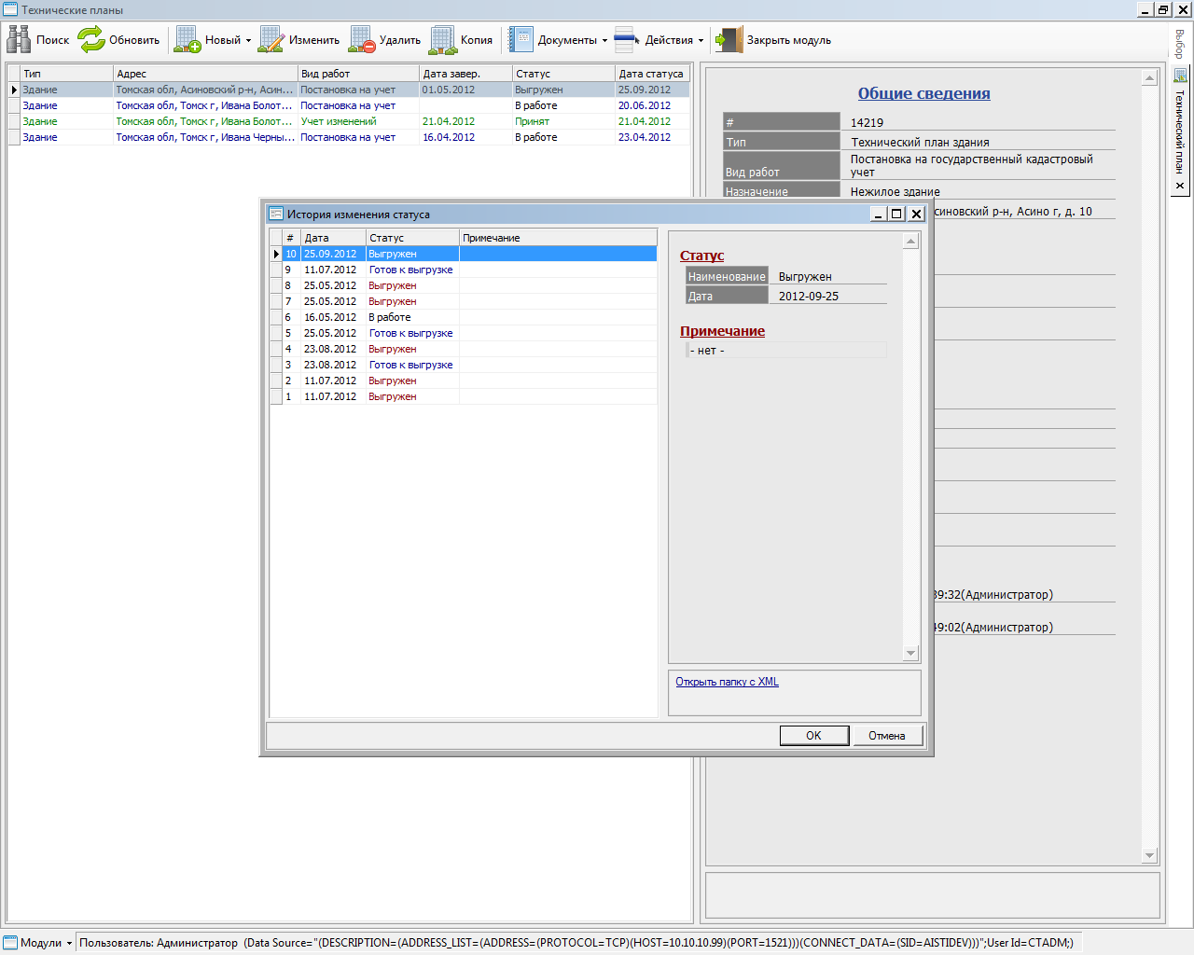This screenshot has height=955, width=1194.
Task: Click the green Refresh (Обновить) arrows icon
Action: pyautogui.click(x=91, y=39)
